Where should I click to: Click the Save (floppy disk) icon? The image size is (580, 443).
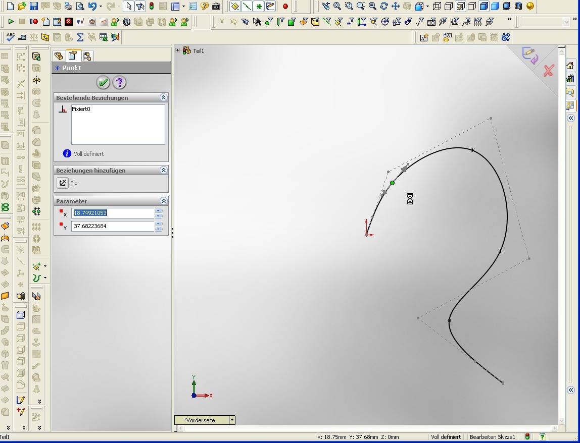(33, 7)
